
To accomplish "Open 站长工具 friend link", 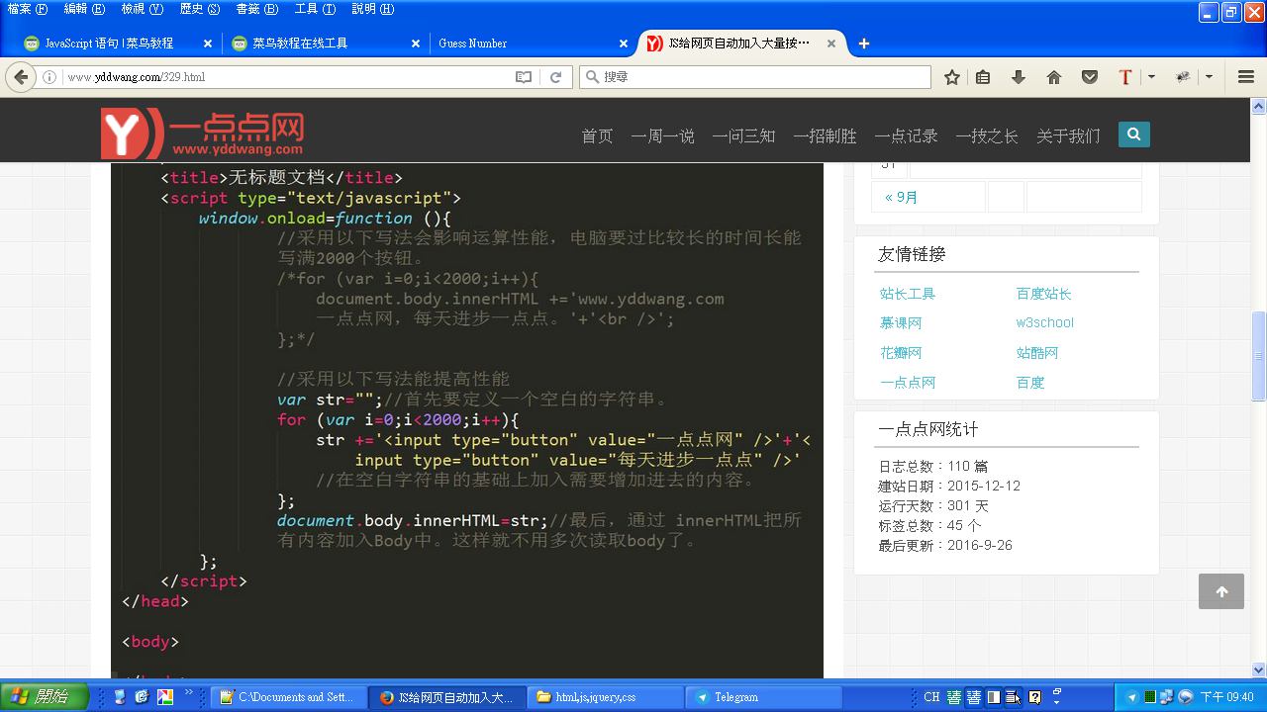I will [x=908, y=294].
